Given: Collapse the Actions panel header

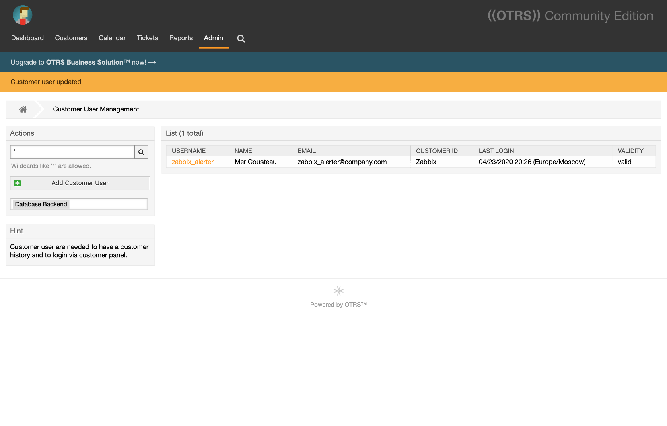Looking at the screenshot, I should coord(22,133).
